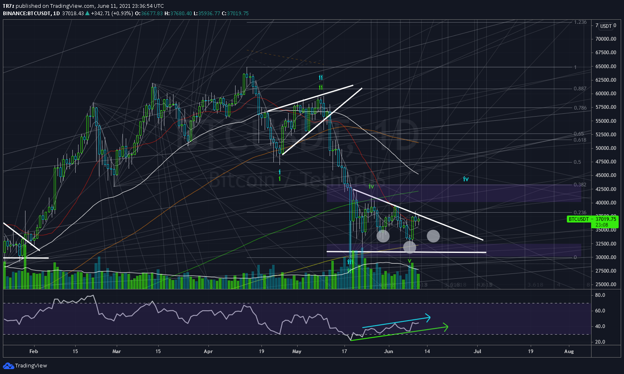Click the Jul date axis label
Image resolution: width=624 pixels, height=374 pixels.
click(478, 351)
